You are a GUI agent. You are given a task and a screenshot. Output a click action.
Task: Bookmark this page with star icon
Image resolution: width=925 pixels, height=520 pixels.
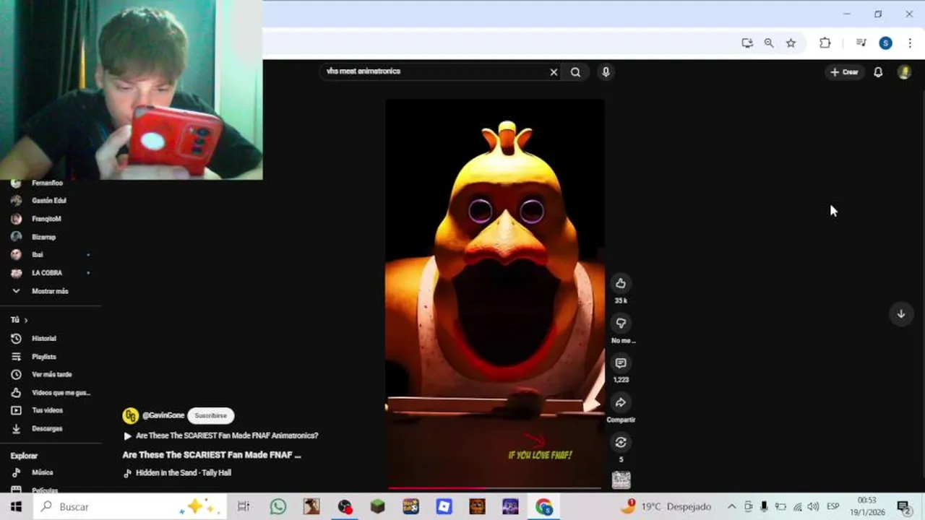click(x=791, y=43)
